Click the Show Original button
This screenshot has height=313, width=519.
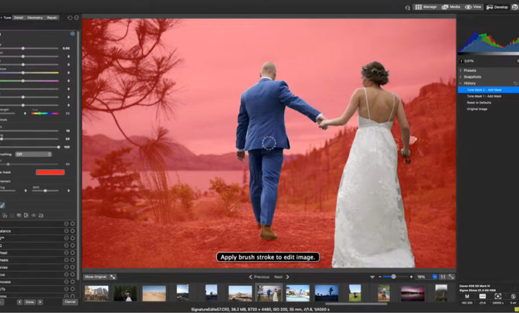click(95, 277)
